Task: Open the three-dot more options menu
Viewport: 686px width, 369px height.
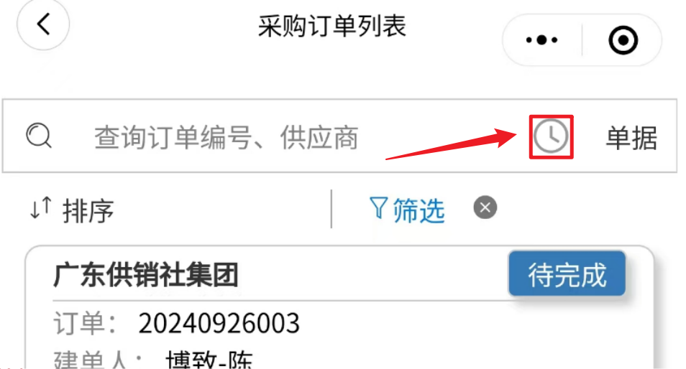Action: 541,40
